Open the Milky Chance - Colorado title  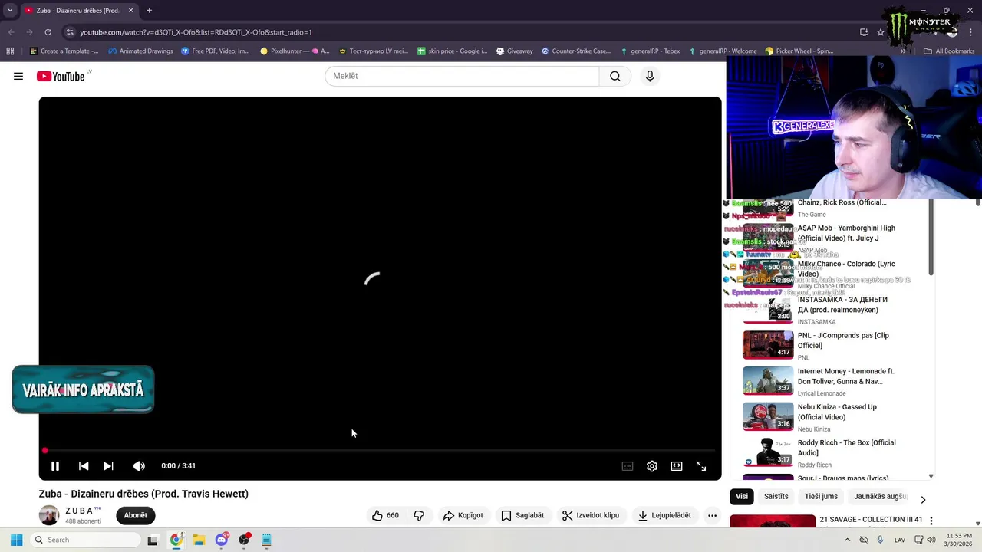click(x=846, y=268)
